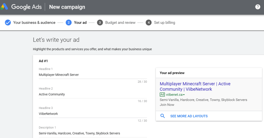264x138 pixels.
Task: Select the Budget and review step
Action: [x=120, y=23]
